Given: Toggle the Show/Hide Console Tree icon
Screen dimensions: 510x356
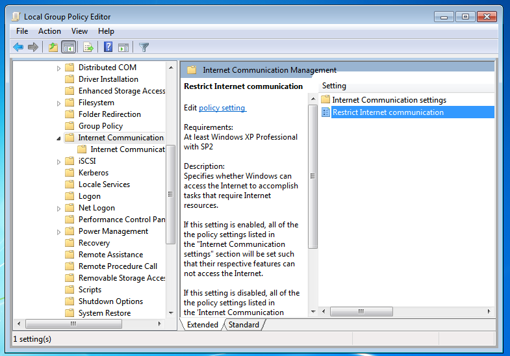Looking at the screenshot, I should 69,47.
